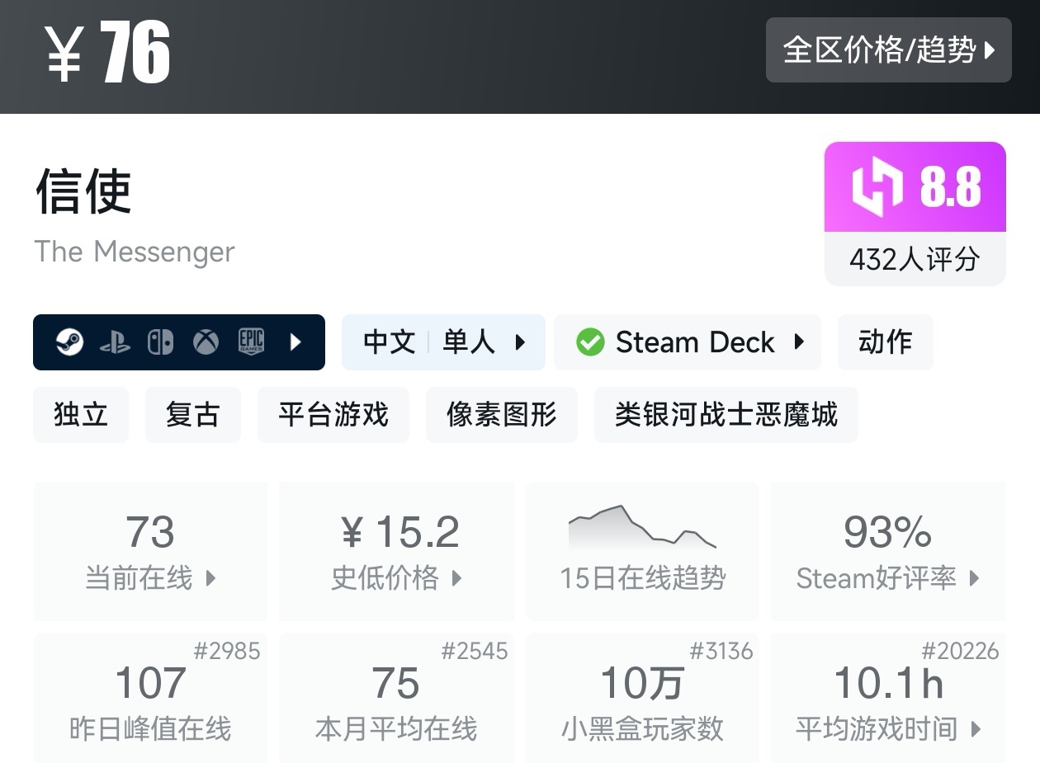
Task: Click the Nintendo Switch platform icon
Action: click(160, 341)
